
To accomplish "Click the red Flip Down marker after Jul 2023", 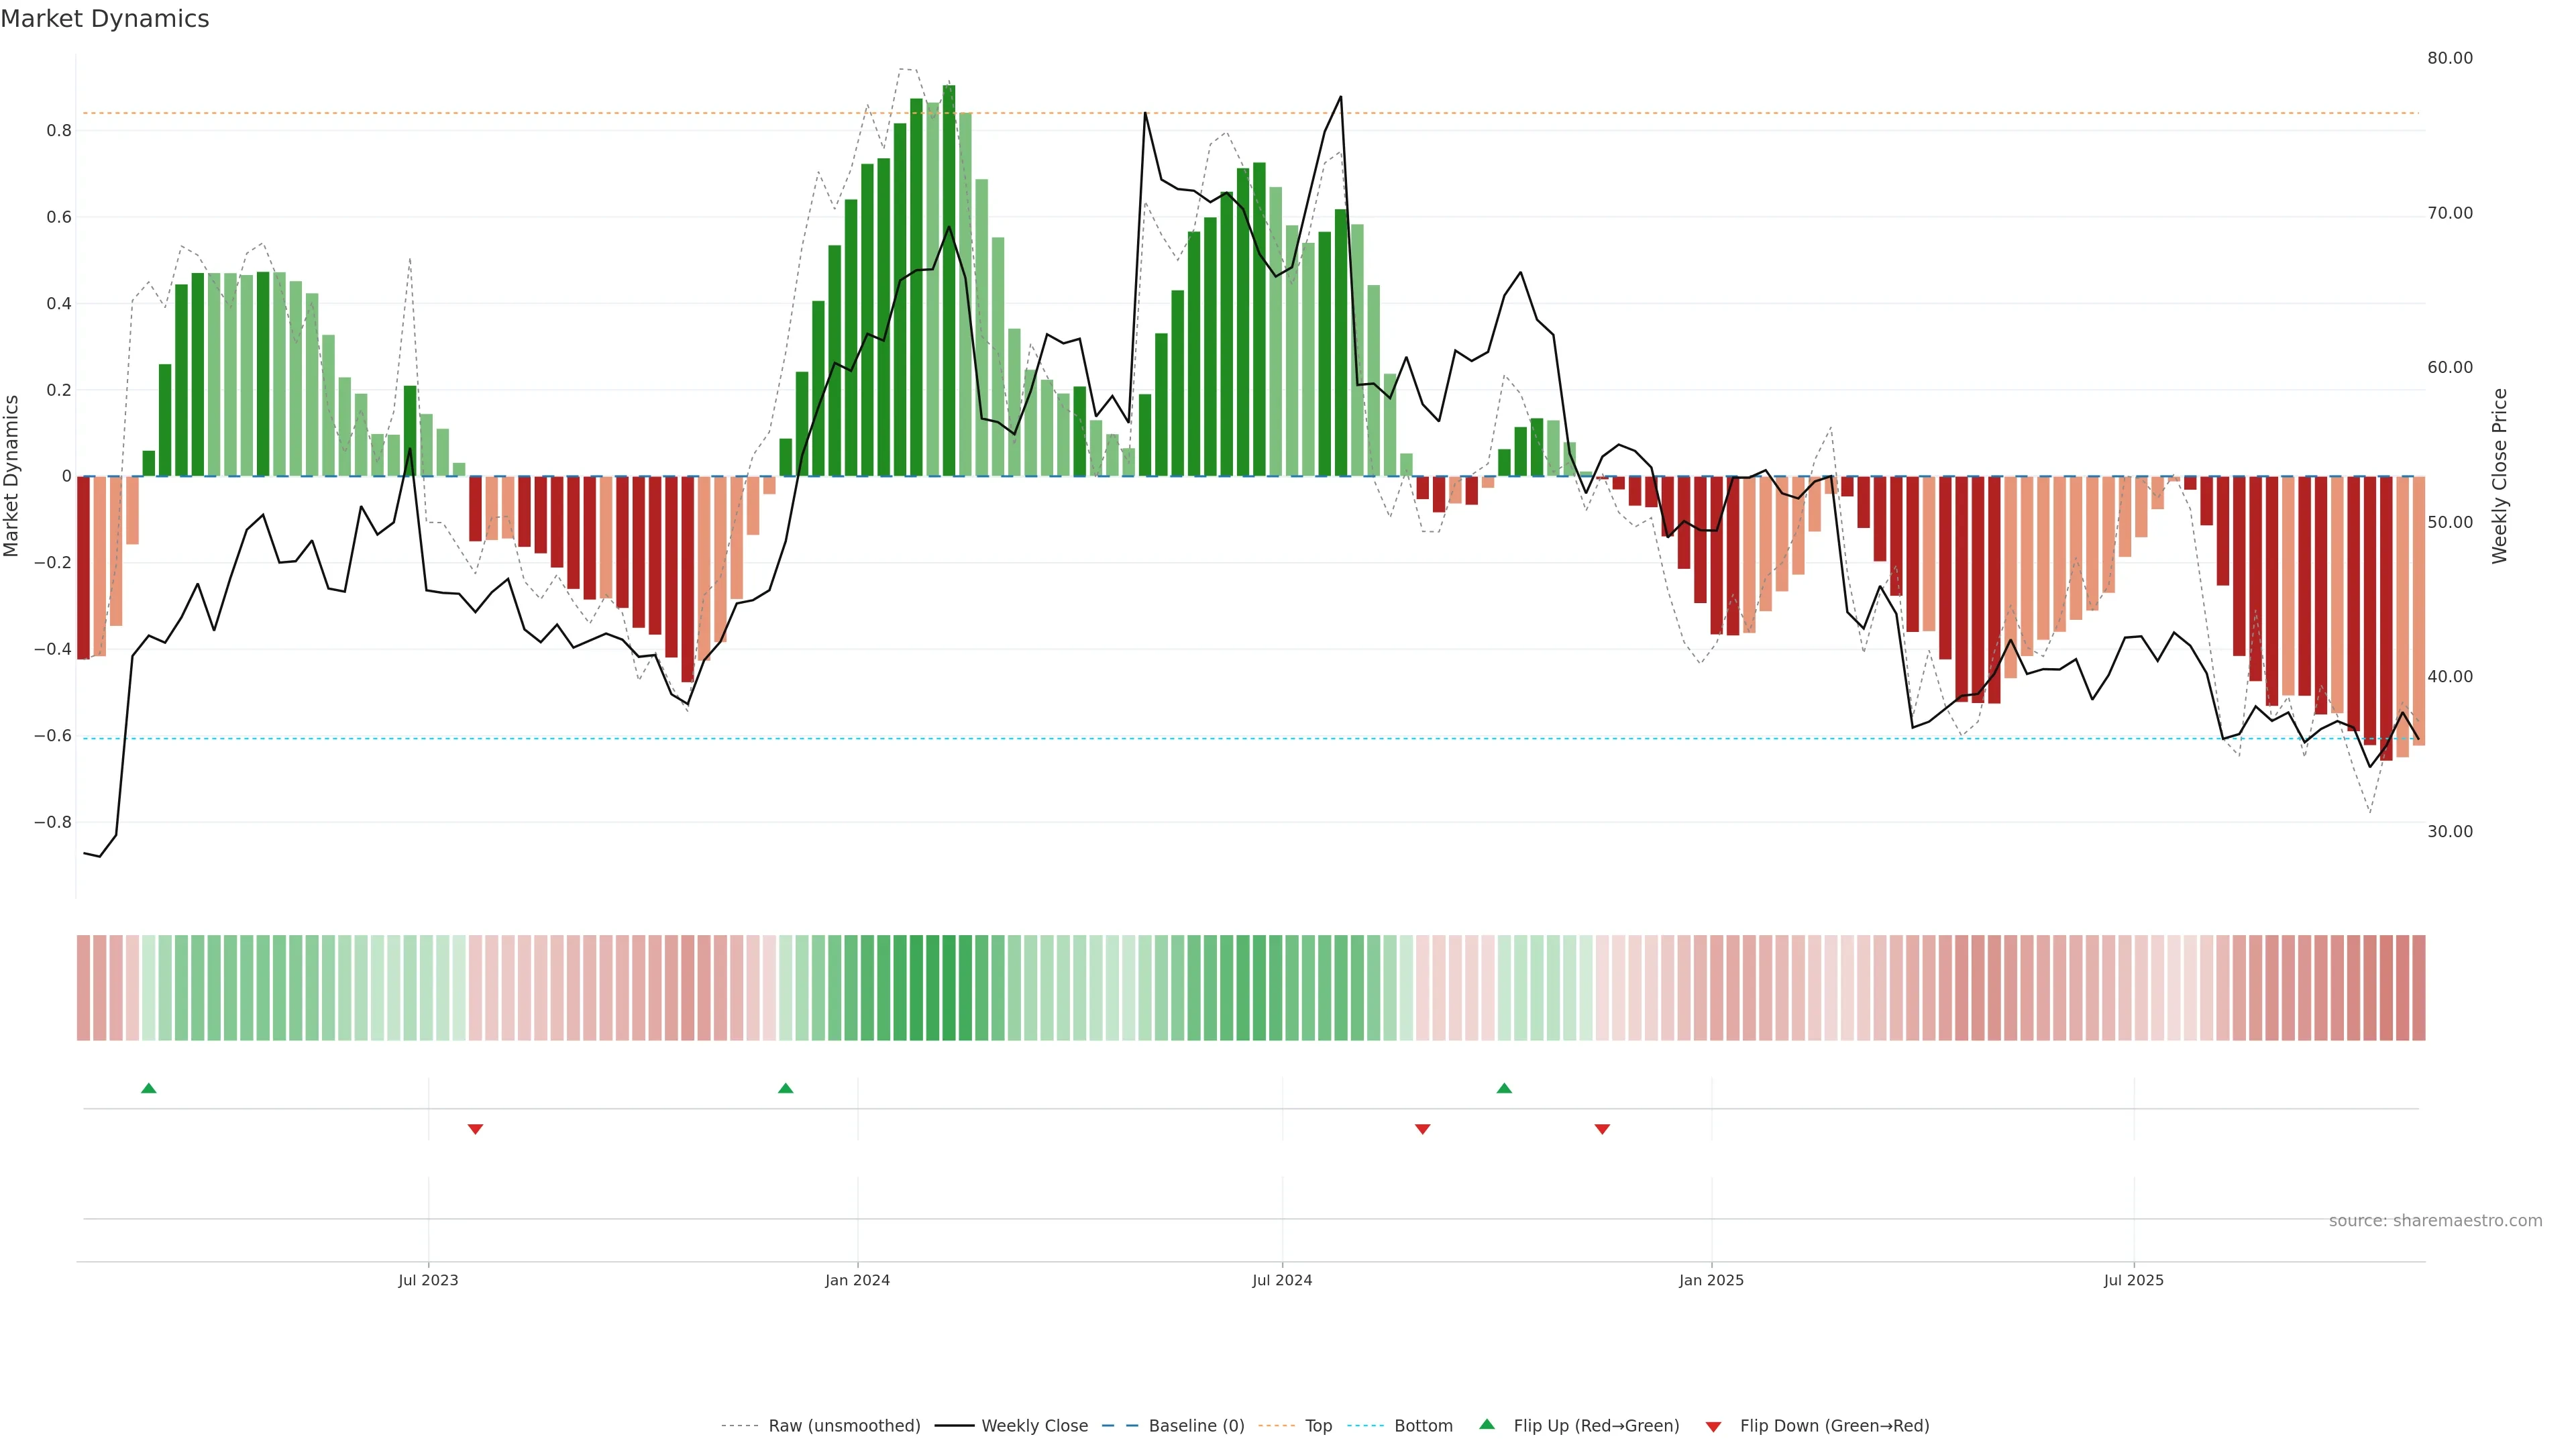I will tap(475, 1129).
